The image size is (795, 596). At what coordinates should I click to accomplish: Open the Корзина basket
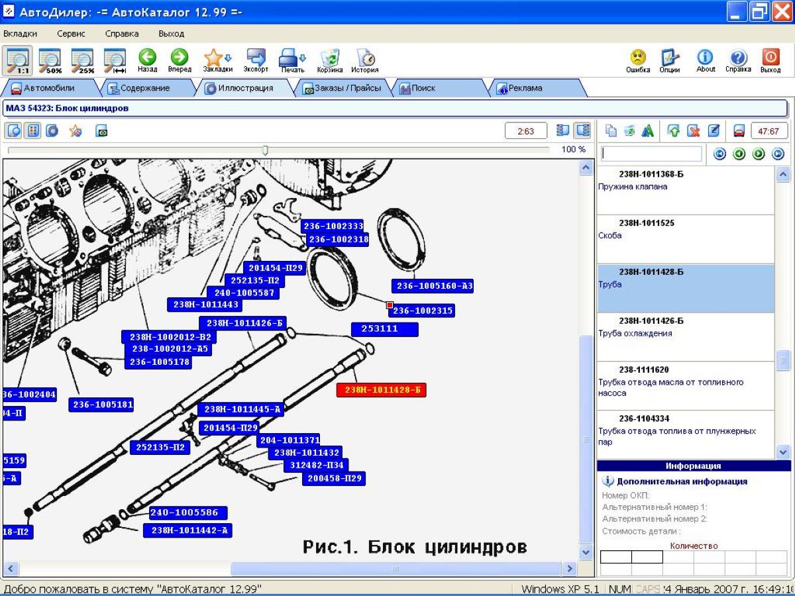point(330,60)
